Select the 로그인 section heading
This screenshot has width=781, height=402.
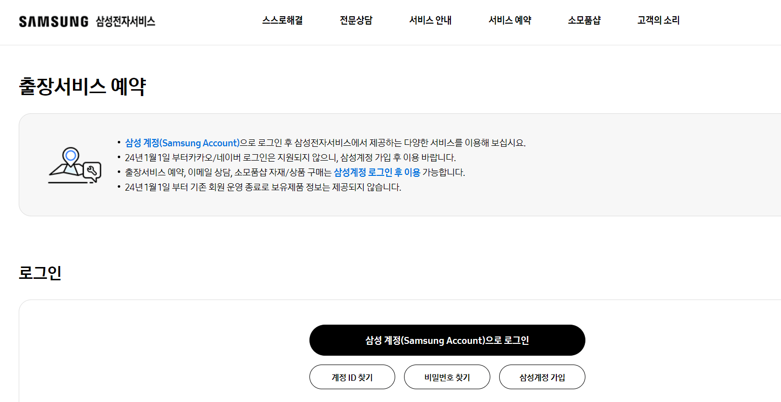(x=40, y=272)
